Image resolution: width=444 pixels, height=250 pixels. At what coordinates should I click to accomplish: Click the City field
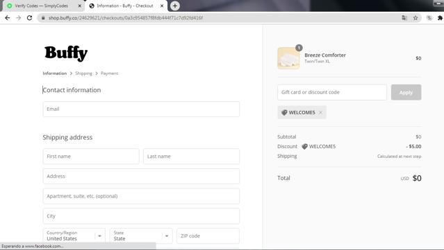coord(141,216)
